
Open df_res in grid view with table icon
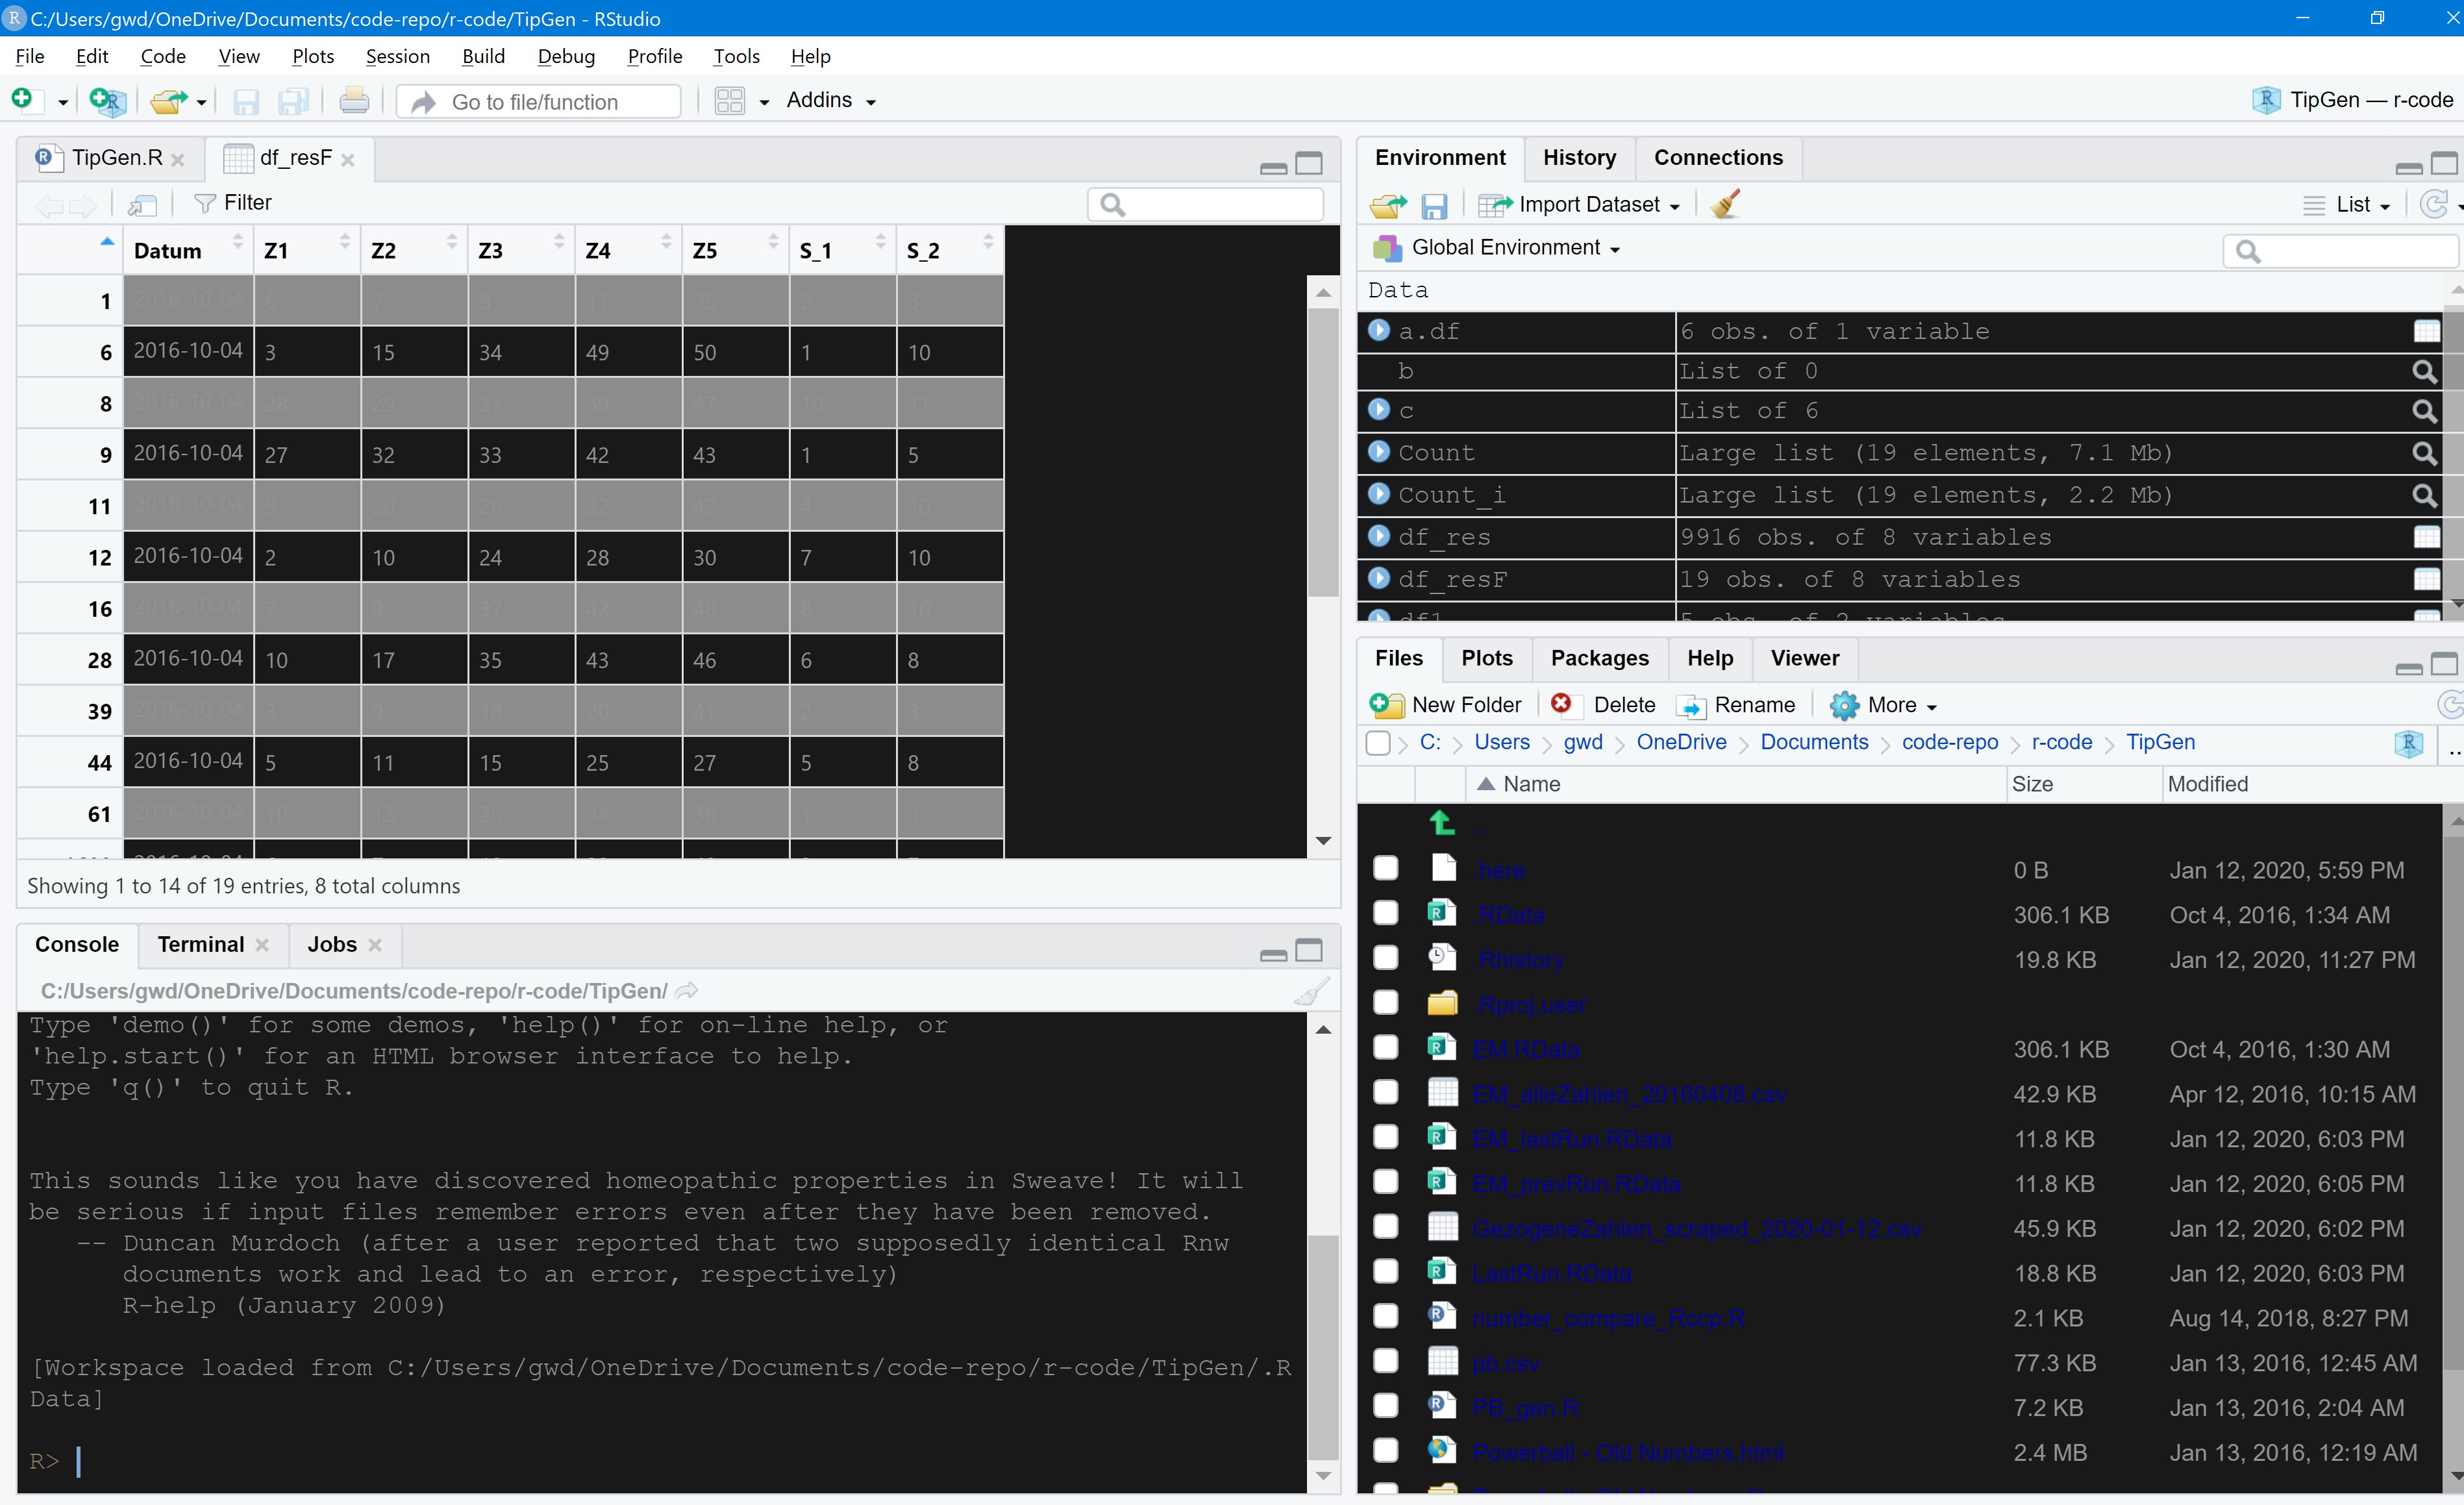click(x=2427, y=537)
